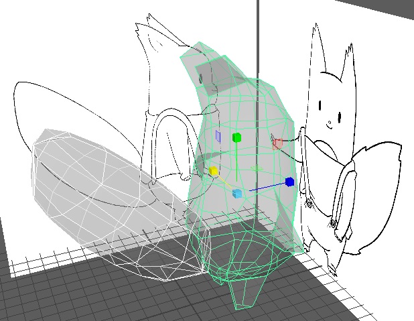Click the light blue center scale cube
414x321 pixels.
point(237,194)
